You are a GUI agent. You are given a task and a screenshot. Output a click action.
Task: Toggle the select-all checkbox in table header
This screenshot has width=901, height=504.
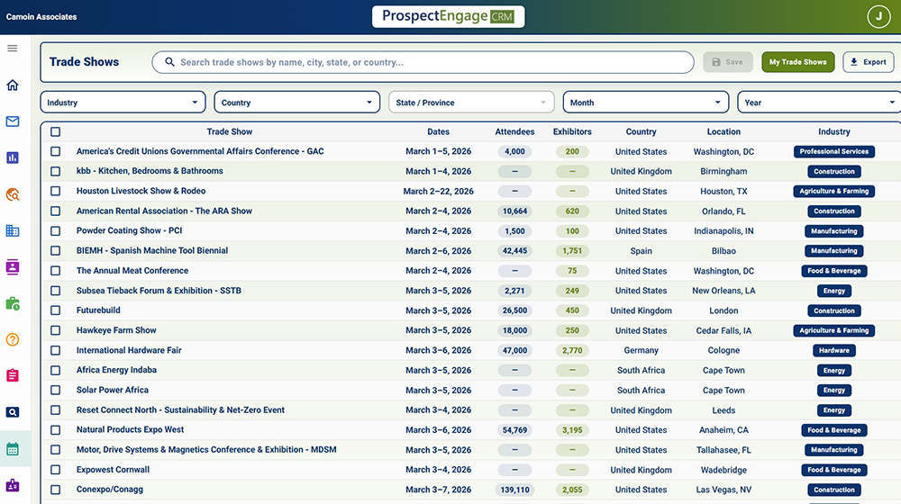pyautogui.click(x=56, y=131)
